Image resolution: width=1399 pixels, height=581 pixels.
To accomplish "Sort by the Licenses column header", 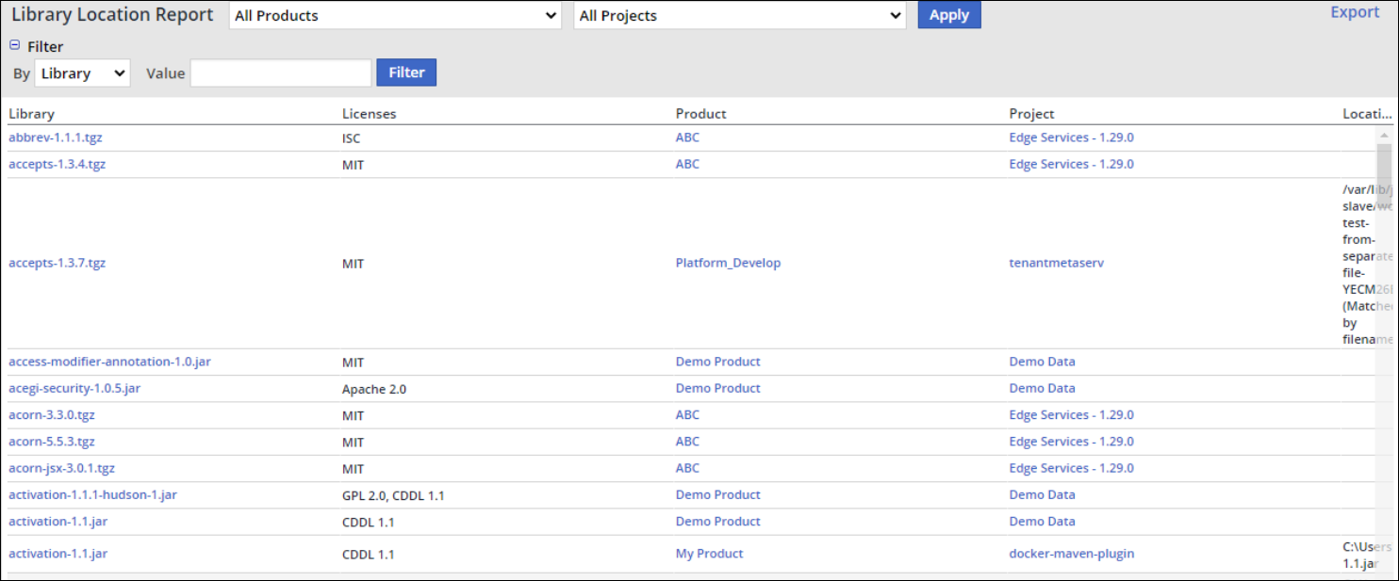I will tap(369, 114).
